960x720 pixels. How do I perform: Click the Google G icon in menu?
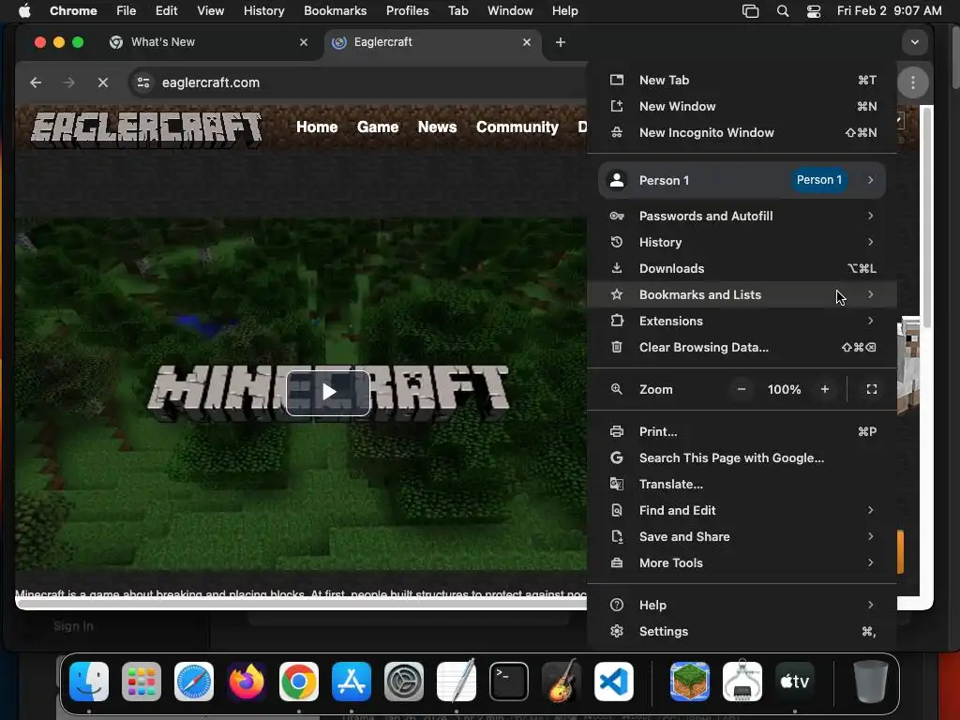617,457
